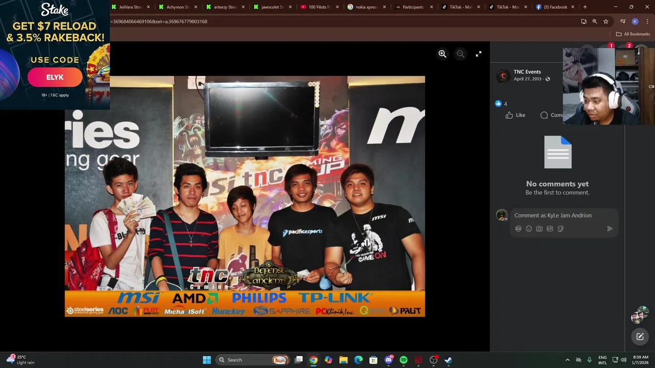Click the public audience globe icon

(548, 79)
